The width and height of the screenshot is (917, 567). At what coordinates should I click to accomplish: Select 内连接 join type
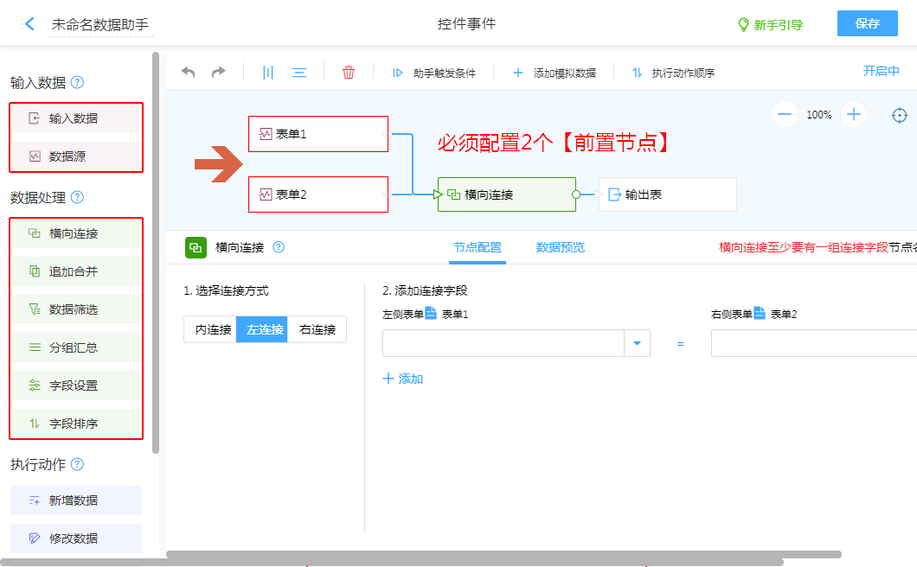coord(210,329)
